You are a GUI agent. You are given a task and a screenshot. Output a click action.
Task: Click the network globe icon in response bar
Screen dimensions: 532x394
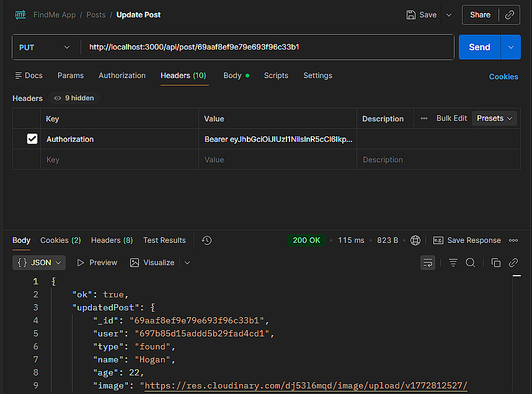[415, 240]
